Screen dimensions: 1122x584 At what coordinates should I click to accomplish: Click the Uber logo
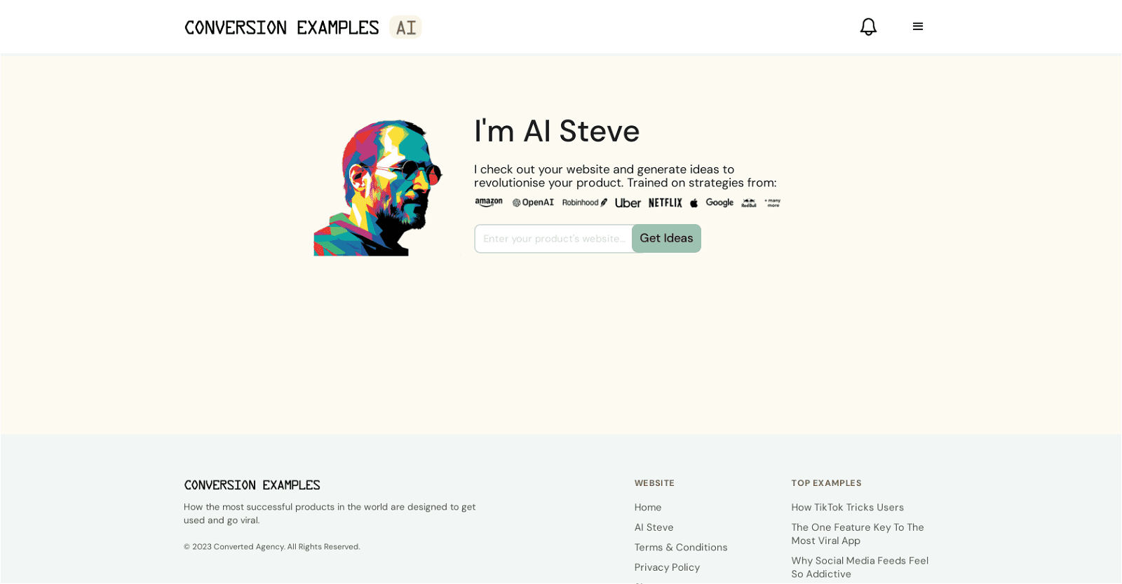627,202
